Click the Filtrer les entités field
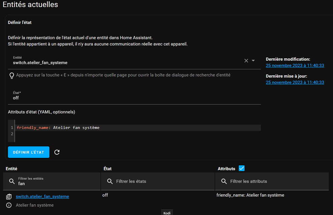Viewport: 333px width, 215px height. [52, 181]
